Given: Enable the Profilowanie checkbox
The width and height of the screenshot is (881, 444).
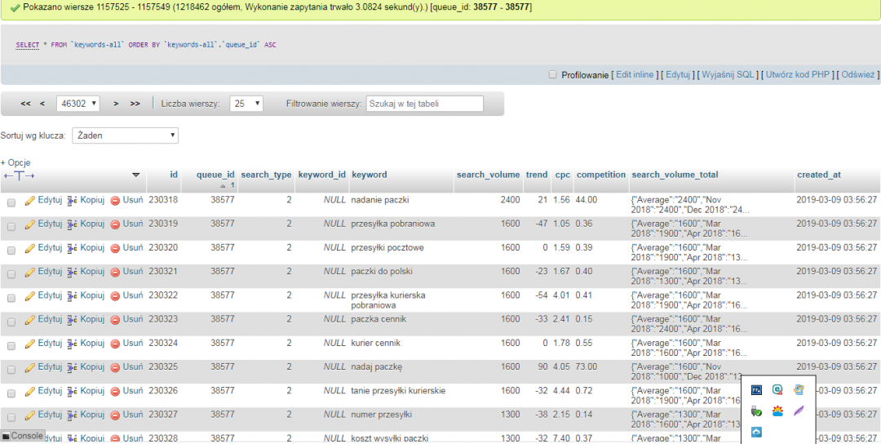Looking at the screenshot, I should pyautogui.click(x=553, y=74).
